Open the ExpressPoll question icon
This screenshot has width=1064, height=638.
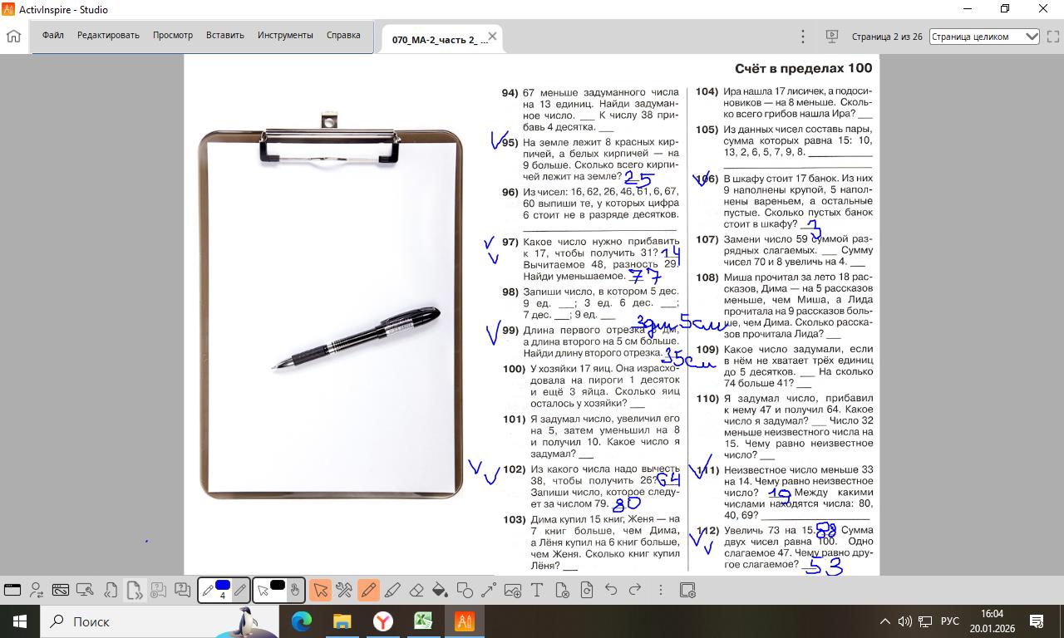point(183,590)
